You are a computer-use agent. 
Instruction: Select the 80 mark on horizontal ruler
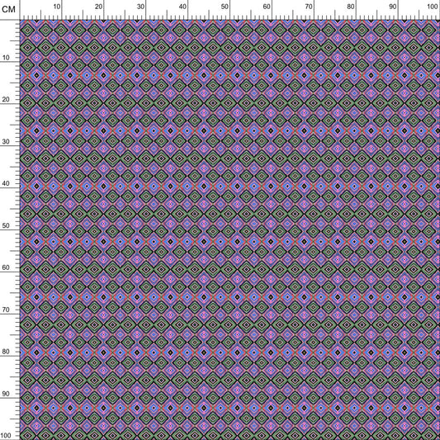(x=351, y=7)
